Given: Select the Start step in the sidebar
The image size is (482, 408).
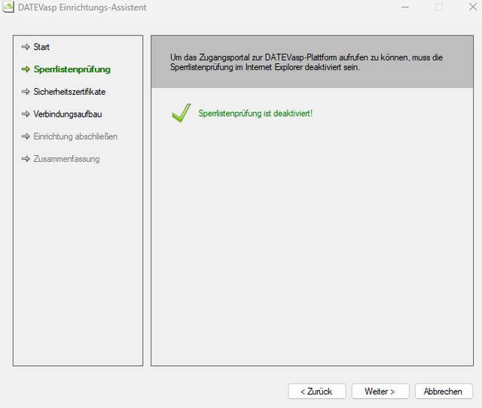Looking at the screenshot, I should (x=41, y=47).
